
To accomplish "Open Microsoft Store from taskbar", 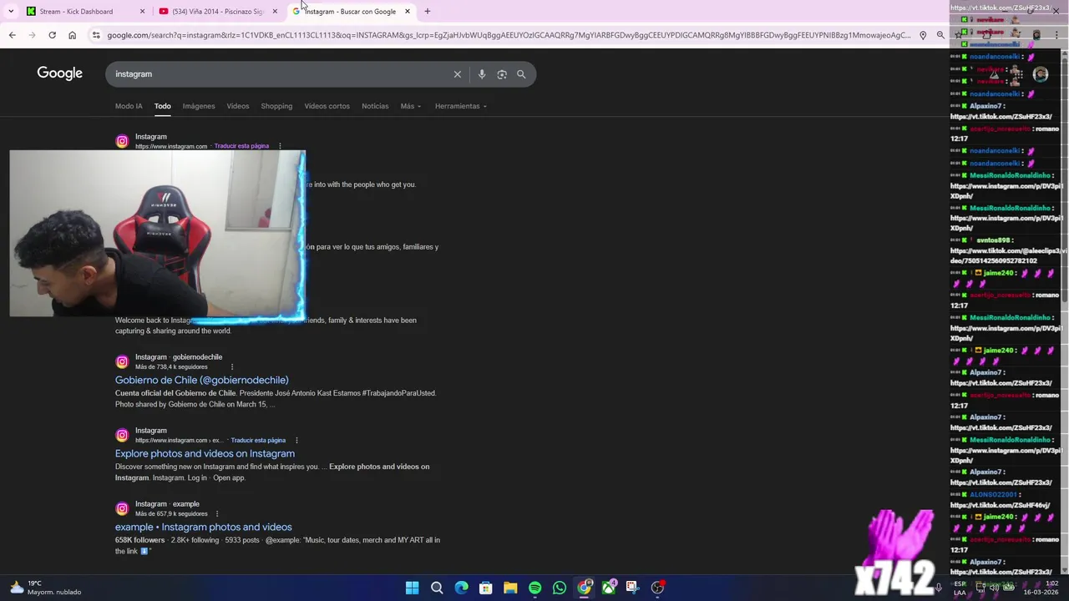I will pos(485,588).
